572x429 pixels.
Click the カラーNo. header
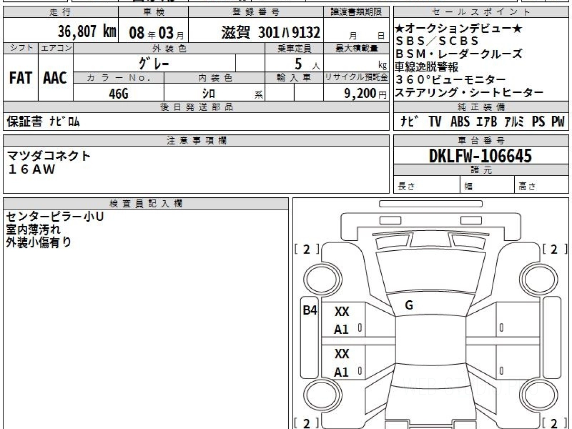tap(119, 78)
